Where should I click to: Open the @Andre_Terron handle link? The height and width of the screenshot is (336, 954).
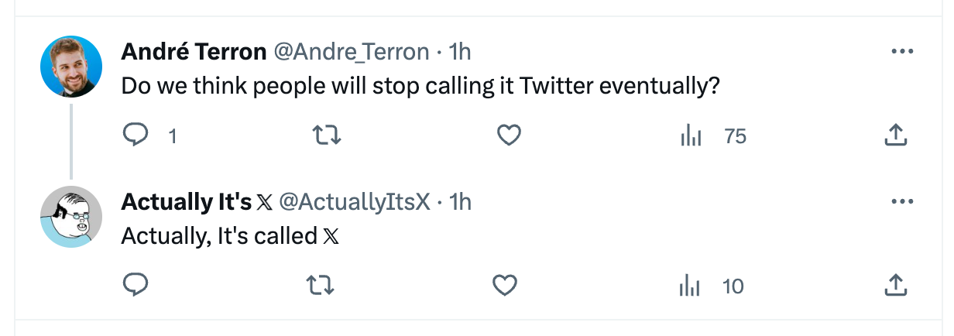[x=352, y=52]
